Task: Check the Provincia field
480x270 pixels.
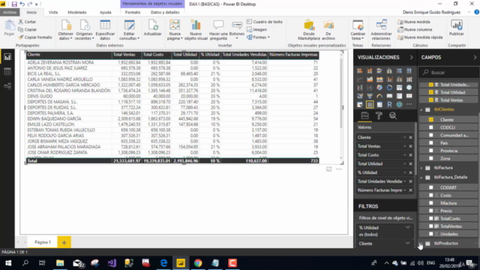Action: click(x=431, y=151)
